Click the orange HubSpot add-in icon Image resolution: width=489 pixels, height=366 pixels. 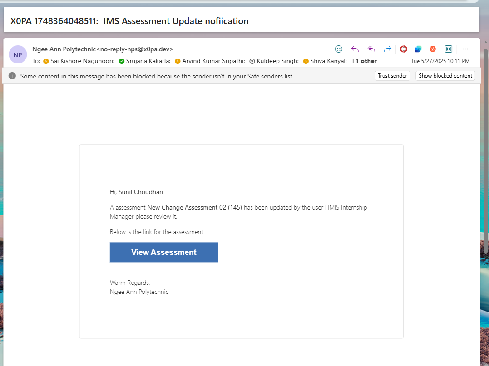pos(433,49)
